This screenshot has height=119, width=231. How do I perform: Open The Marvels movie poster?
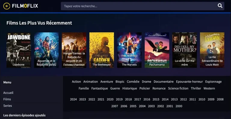click(x=129, y=50)
